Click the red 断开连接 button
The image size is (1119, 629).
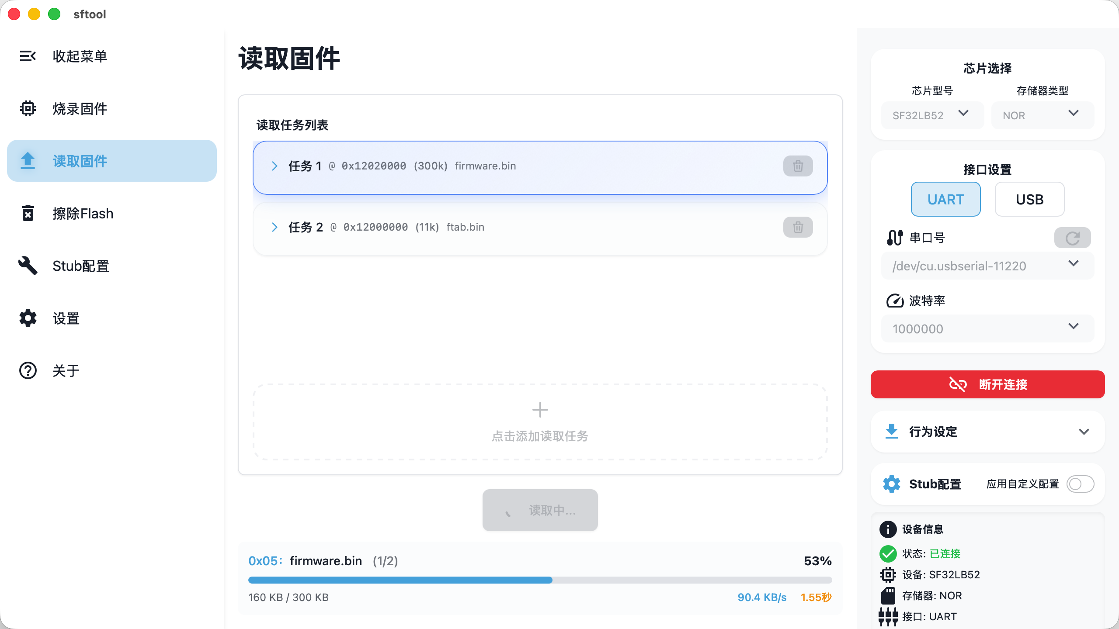(987, 384)
